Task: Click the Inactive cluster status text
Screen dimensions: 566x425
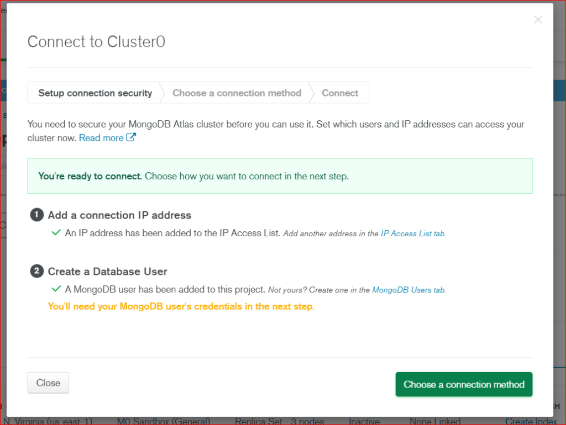Action: 365,421
